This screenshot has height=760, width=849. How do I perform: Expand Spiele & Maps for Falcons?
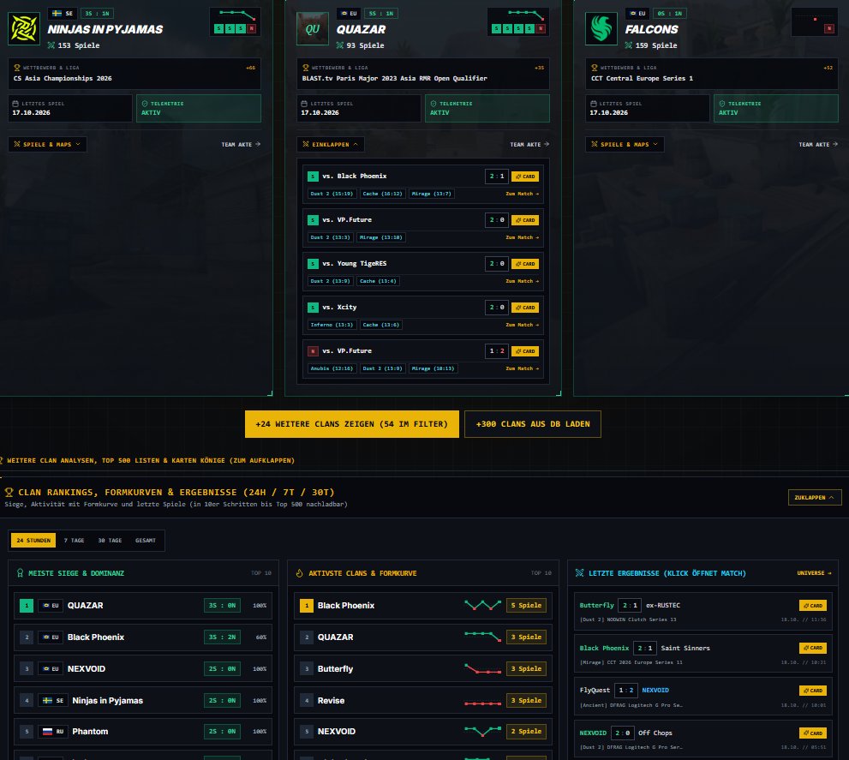pyautogui.click(x=625, y=144)
